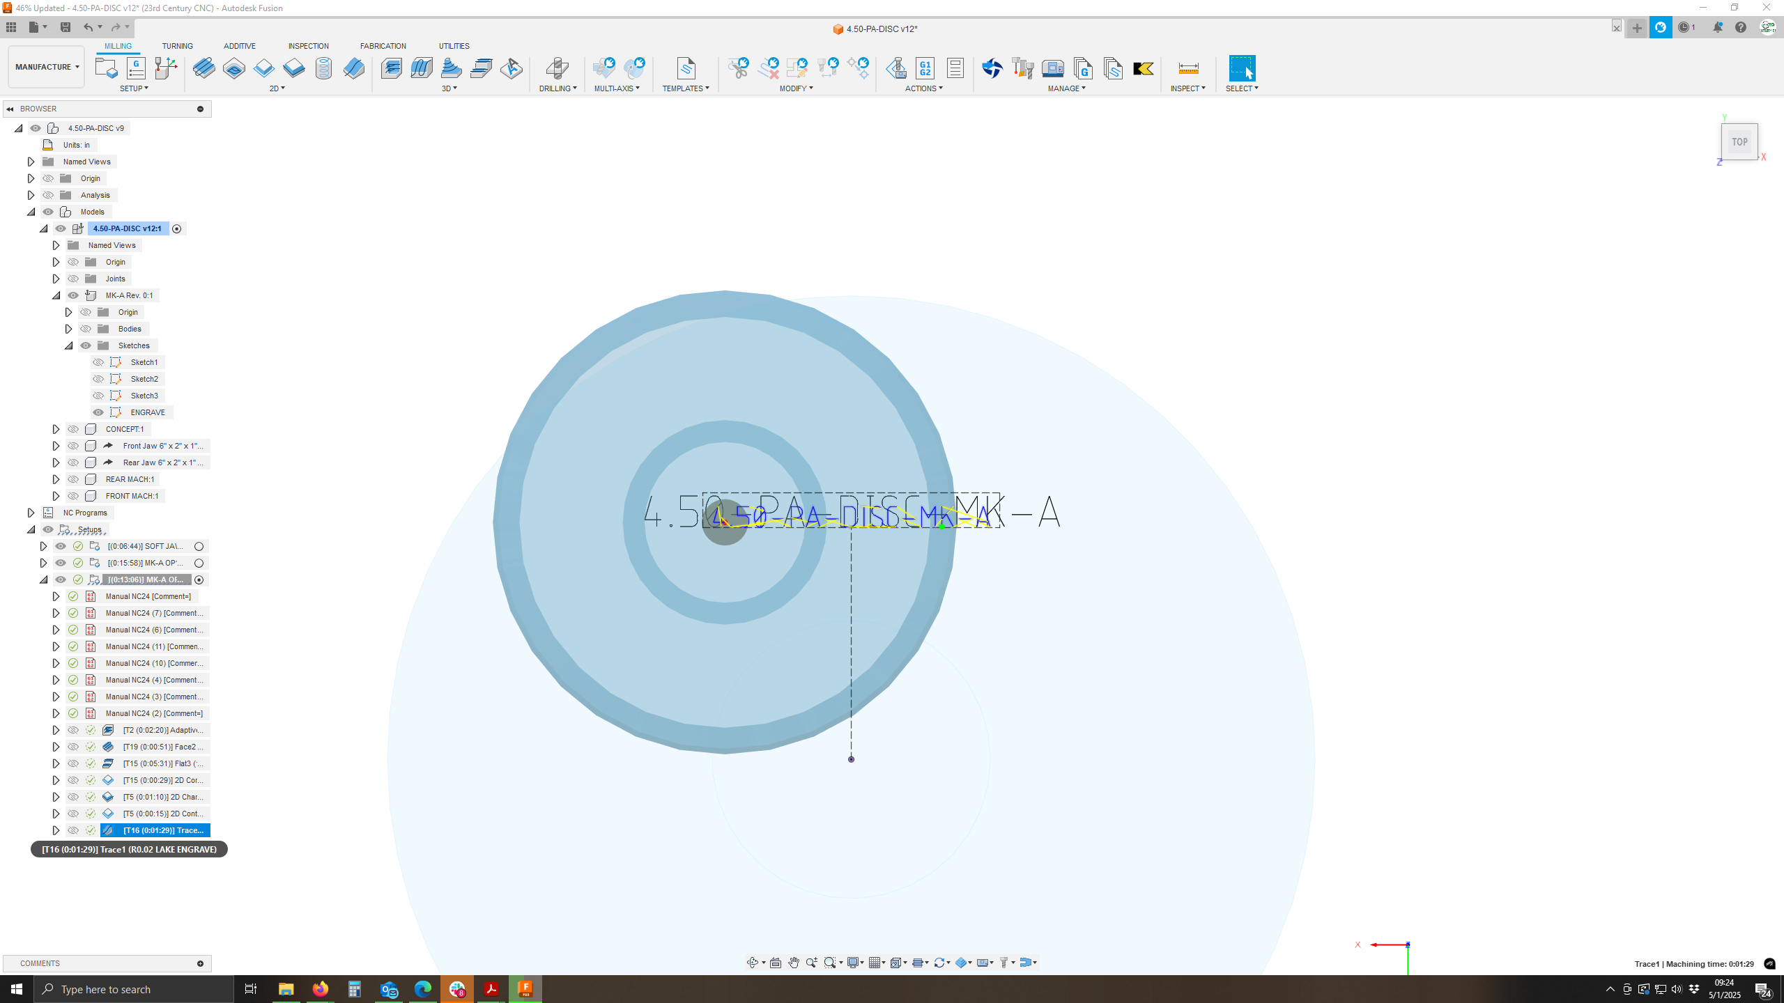Open the MULTI-AXIS menu
The width and height of the screenshot is (1784, 1003).
617,88
